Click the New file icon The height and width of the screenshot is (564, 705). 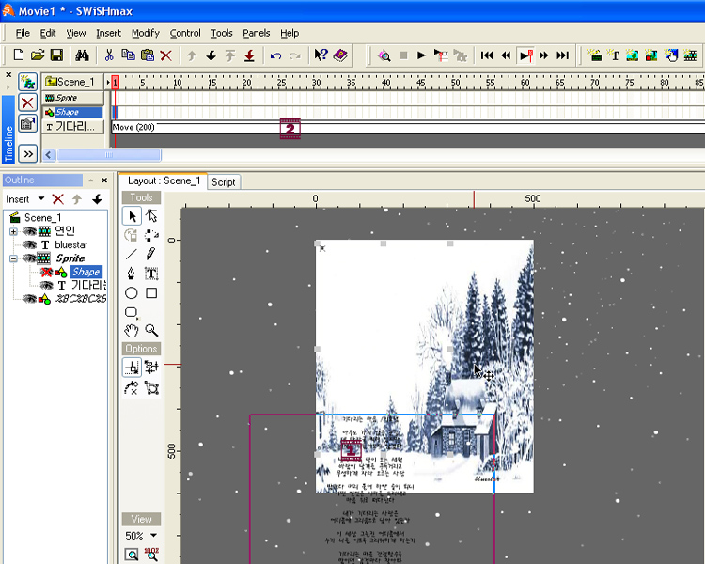tap(19, 55)
